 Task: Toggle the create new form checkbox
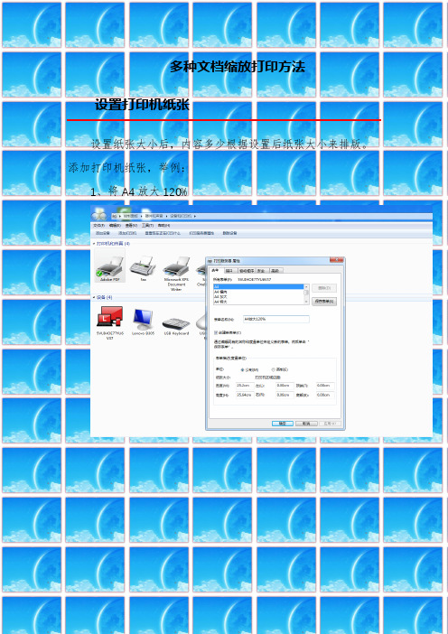pos(216,332)
